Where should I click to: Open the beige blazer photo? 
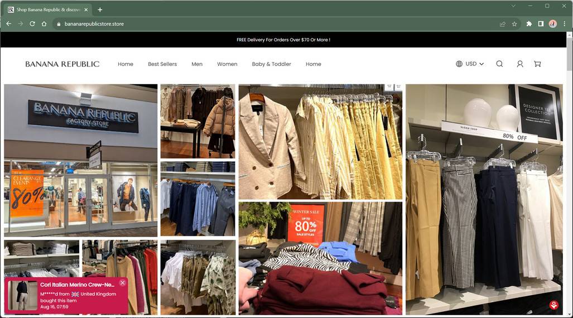320,142
